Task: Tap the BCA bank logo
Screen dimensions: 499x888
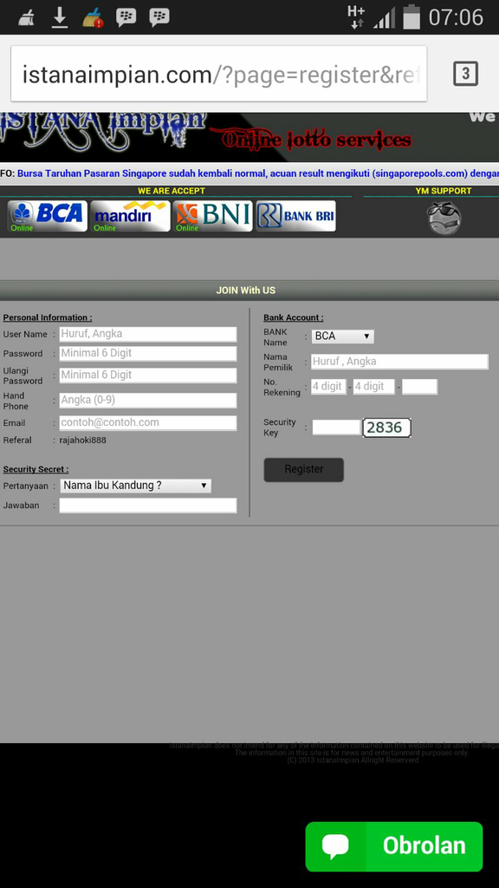Action: pos(48,216)
